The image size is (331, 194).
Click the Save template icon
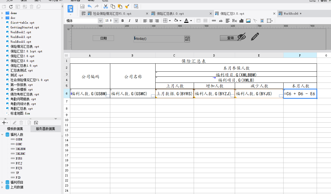(82, 6)
